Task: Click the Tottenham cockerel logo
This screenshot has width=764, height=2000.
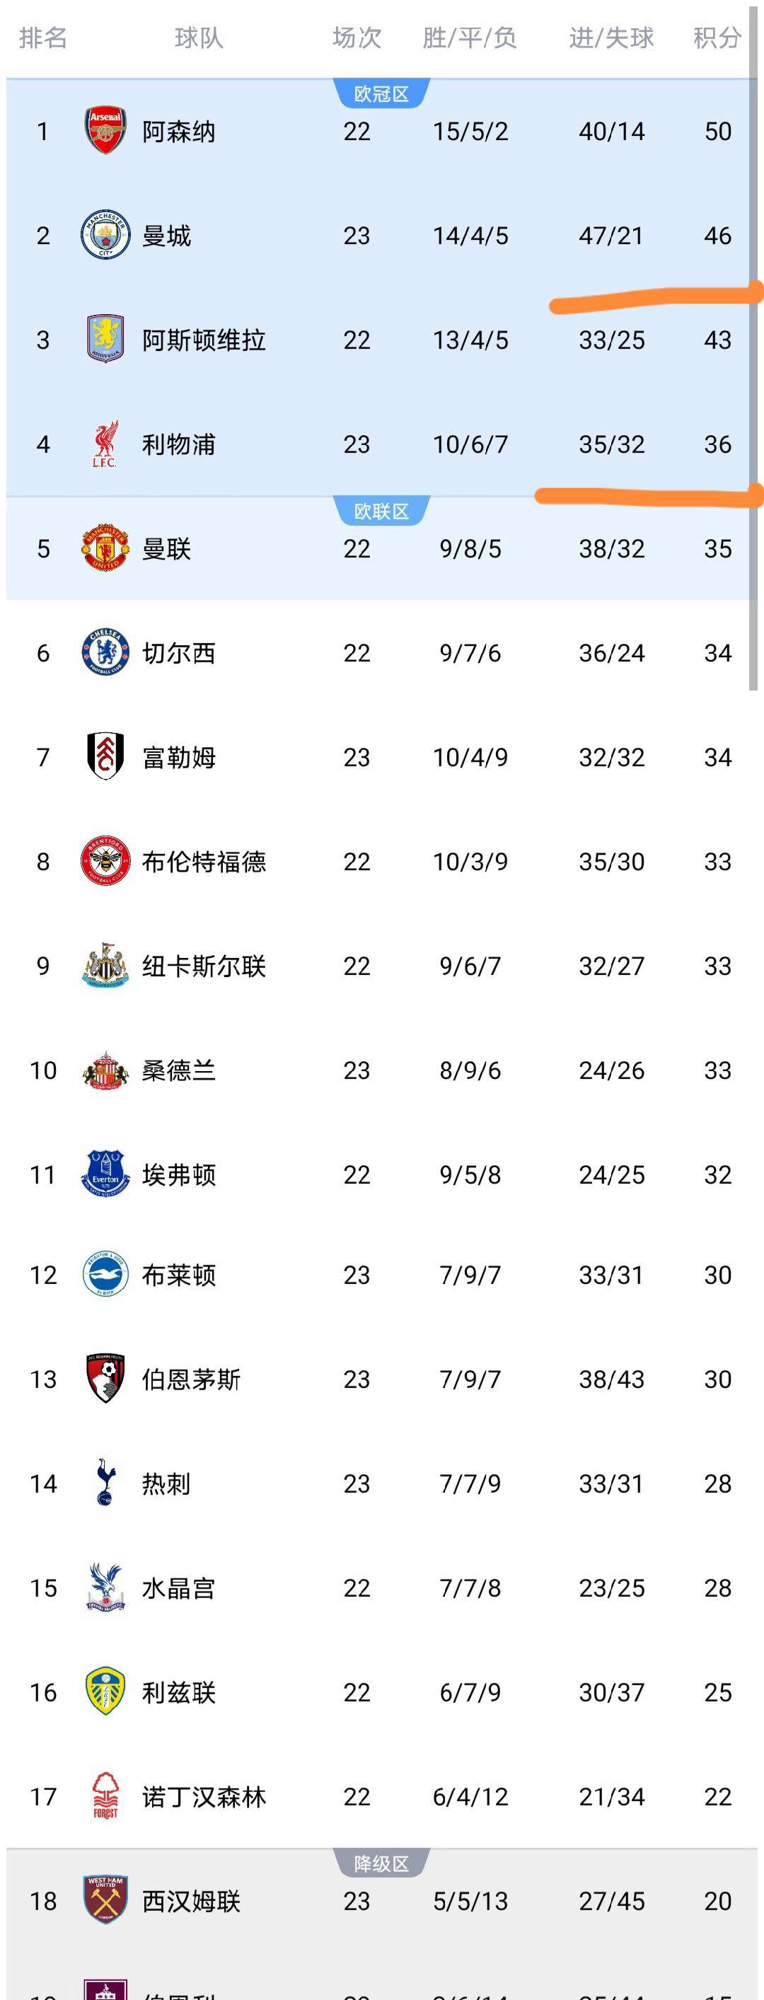Action: click(x=105, y=1483)
